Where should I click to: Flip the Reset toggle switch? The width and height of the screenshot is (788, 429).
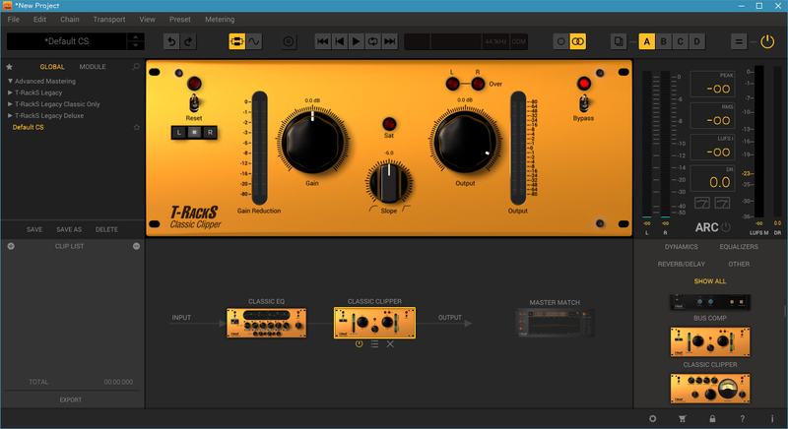point(194,103)
